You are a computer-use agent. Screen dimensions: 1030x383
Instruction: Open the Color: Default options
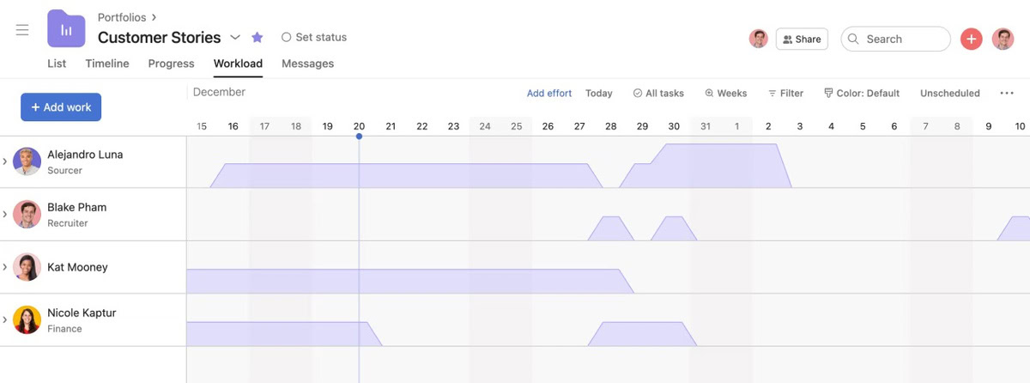pyautogui.click(x=861, y=93)
